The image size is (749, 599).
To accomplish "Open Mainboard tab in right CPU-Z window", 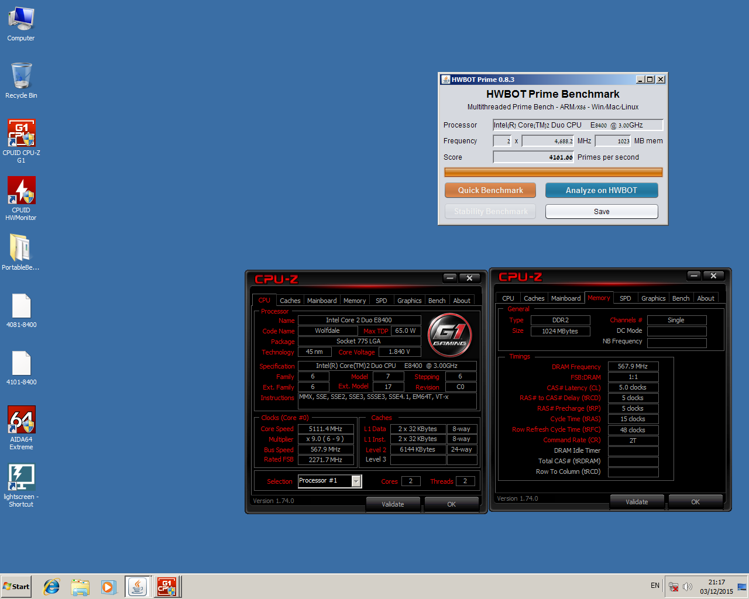I will coord(566,298).
